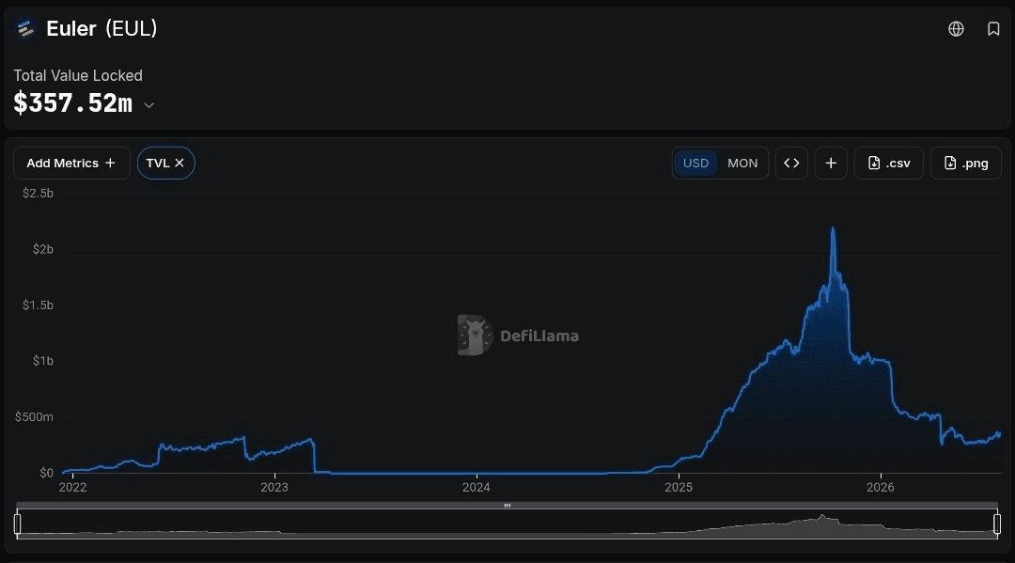The height and width of the screenshot is (563, 1015).
Task: Open the website globe icon
Action: point(956,28)
